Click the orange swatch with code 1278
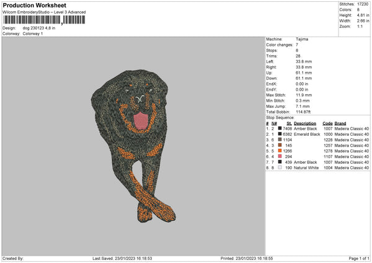 [280, 151]
